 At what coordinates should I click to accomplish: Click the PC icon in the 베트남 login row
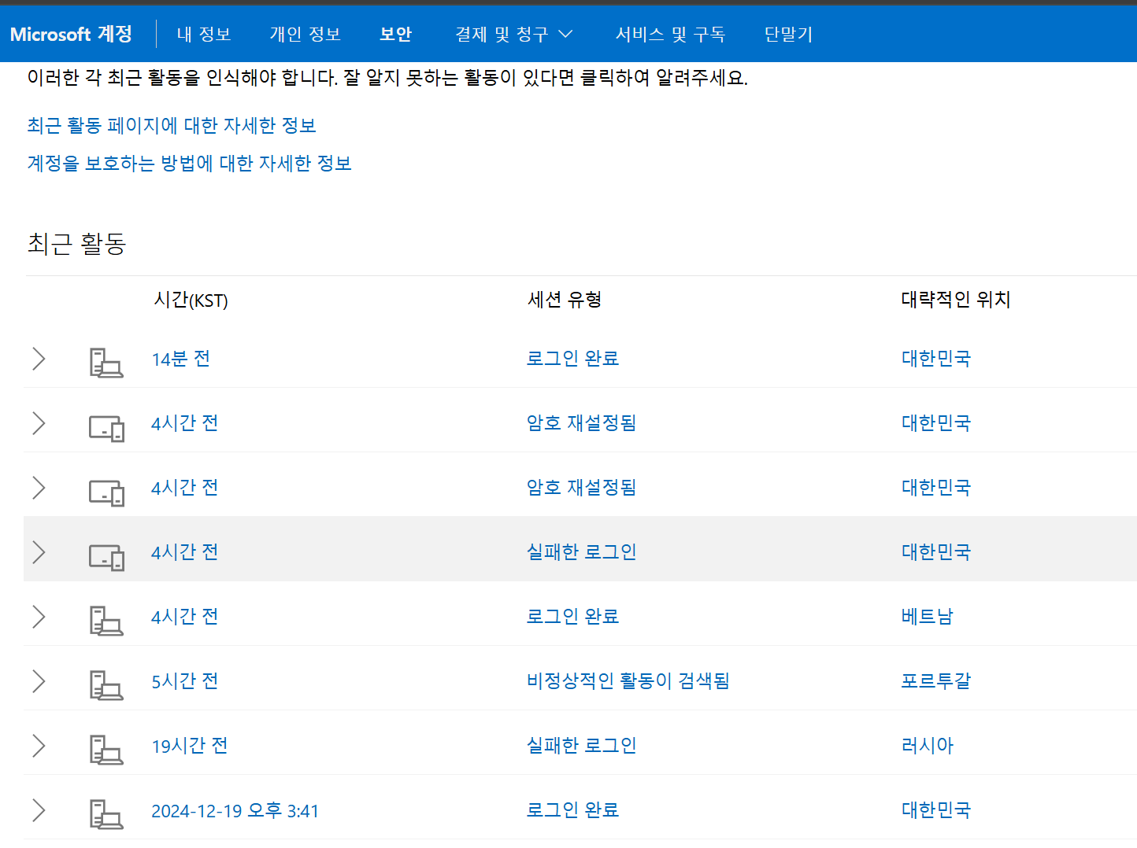[106, 621]
